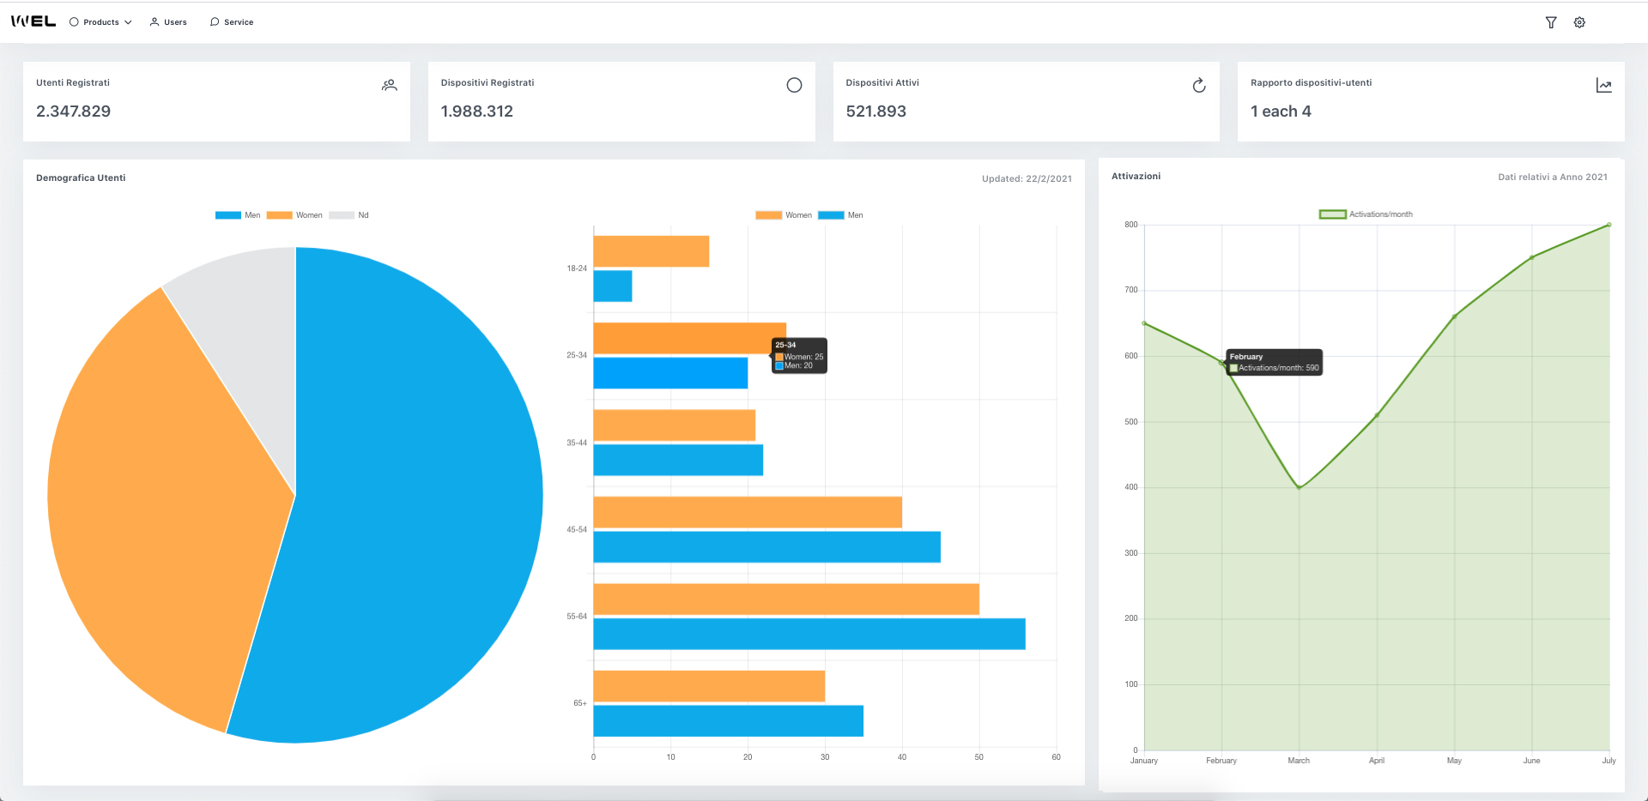Click the Updated: 22/2/2021 text
The width and height of the screenshot is (1648, 801).
pos(1027,179)
